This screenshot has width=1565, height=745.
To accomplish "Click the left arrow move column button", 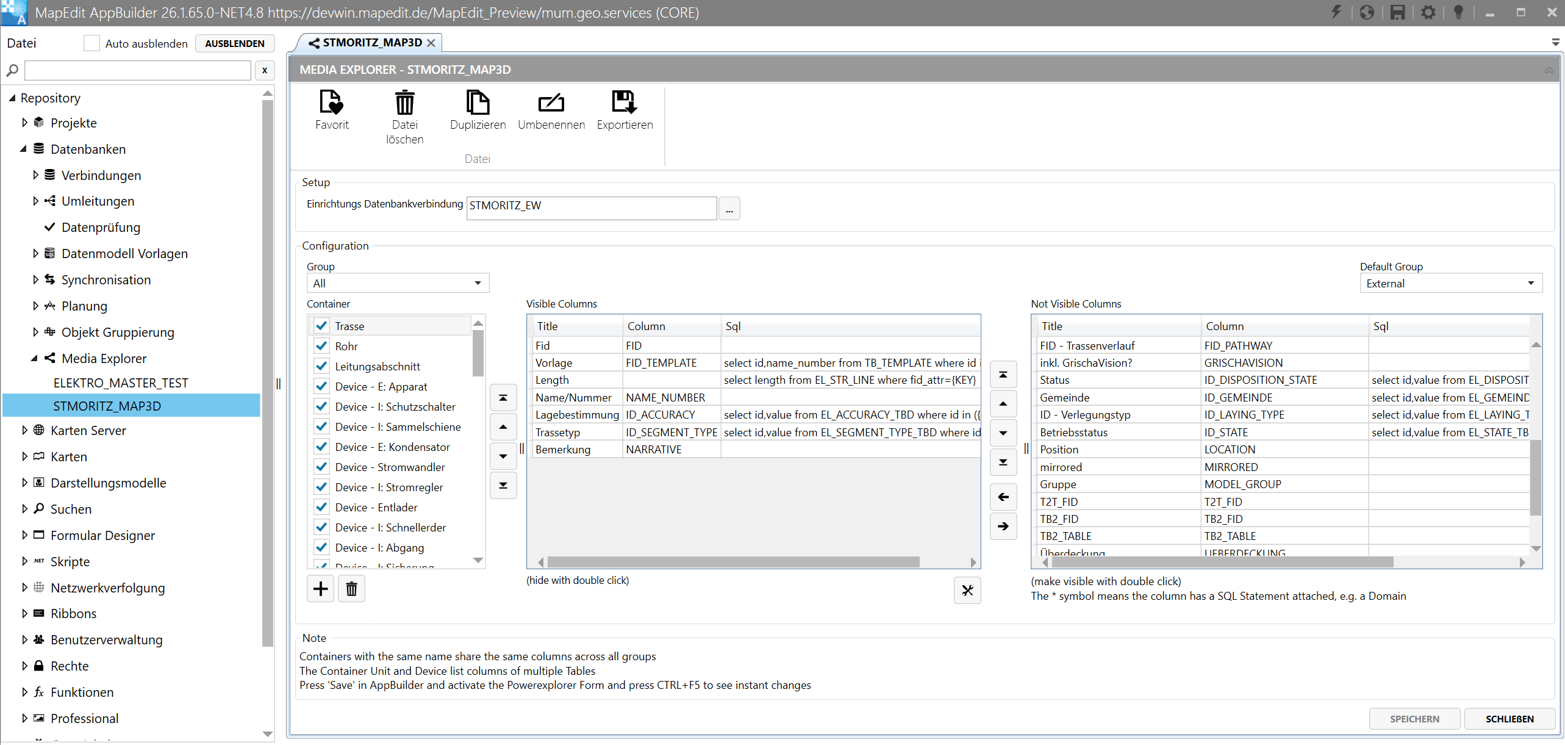I will [1003, 497].
